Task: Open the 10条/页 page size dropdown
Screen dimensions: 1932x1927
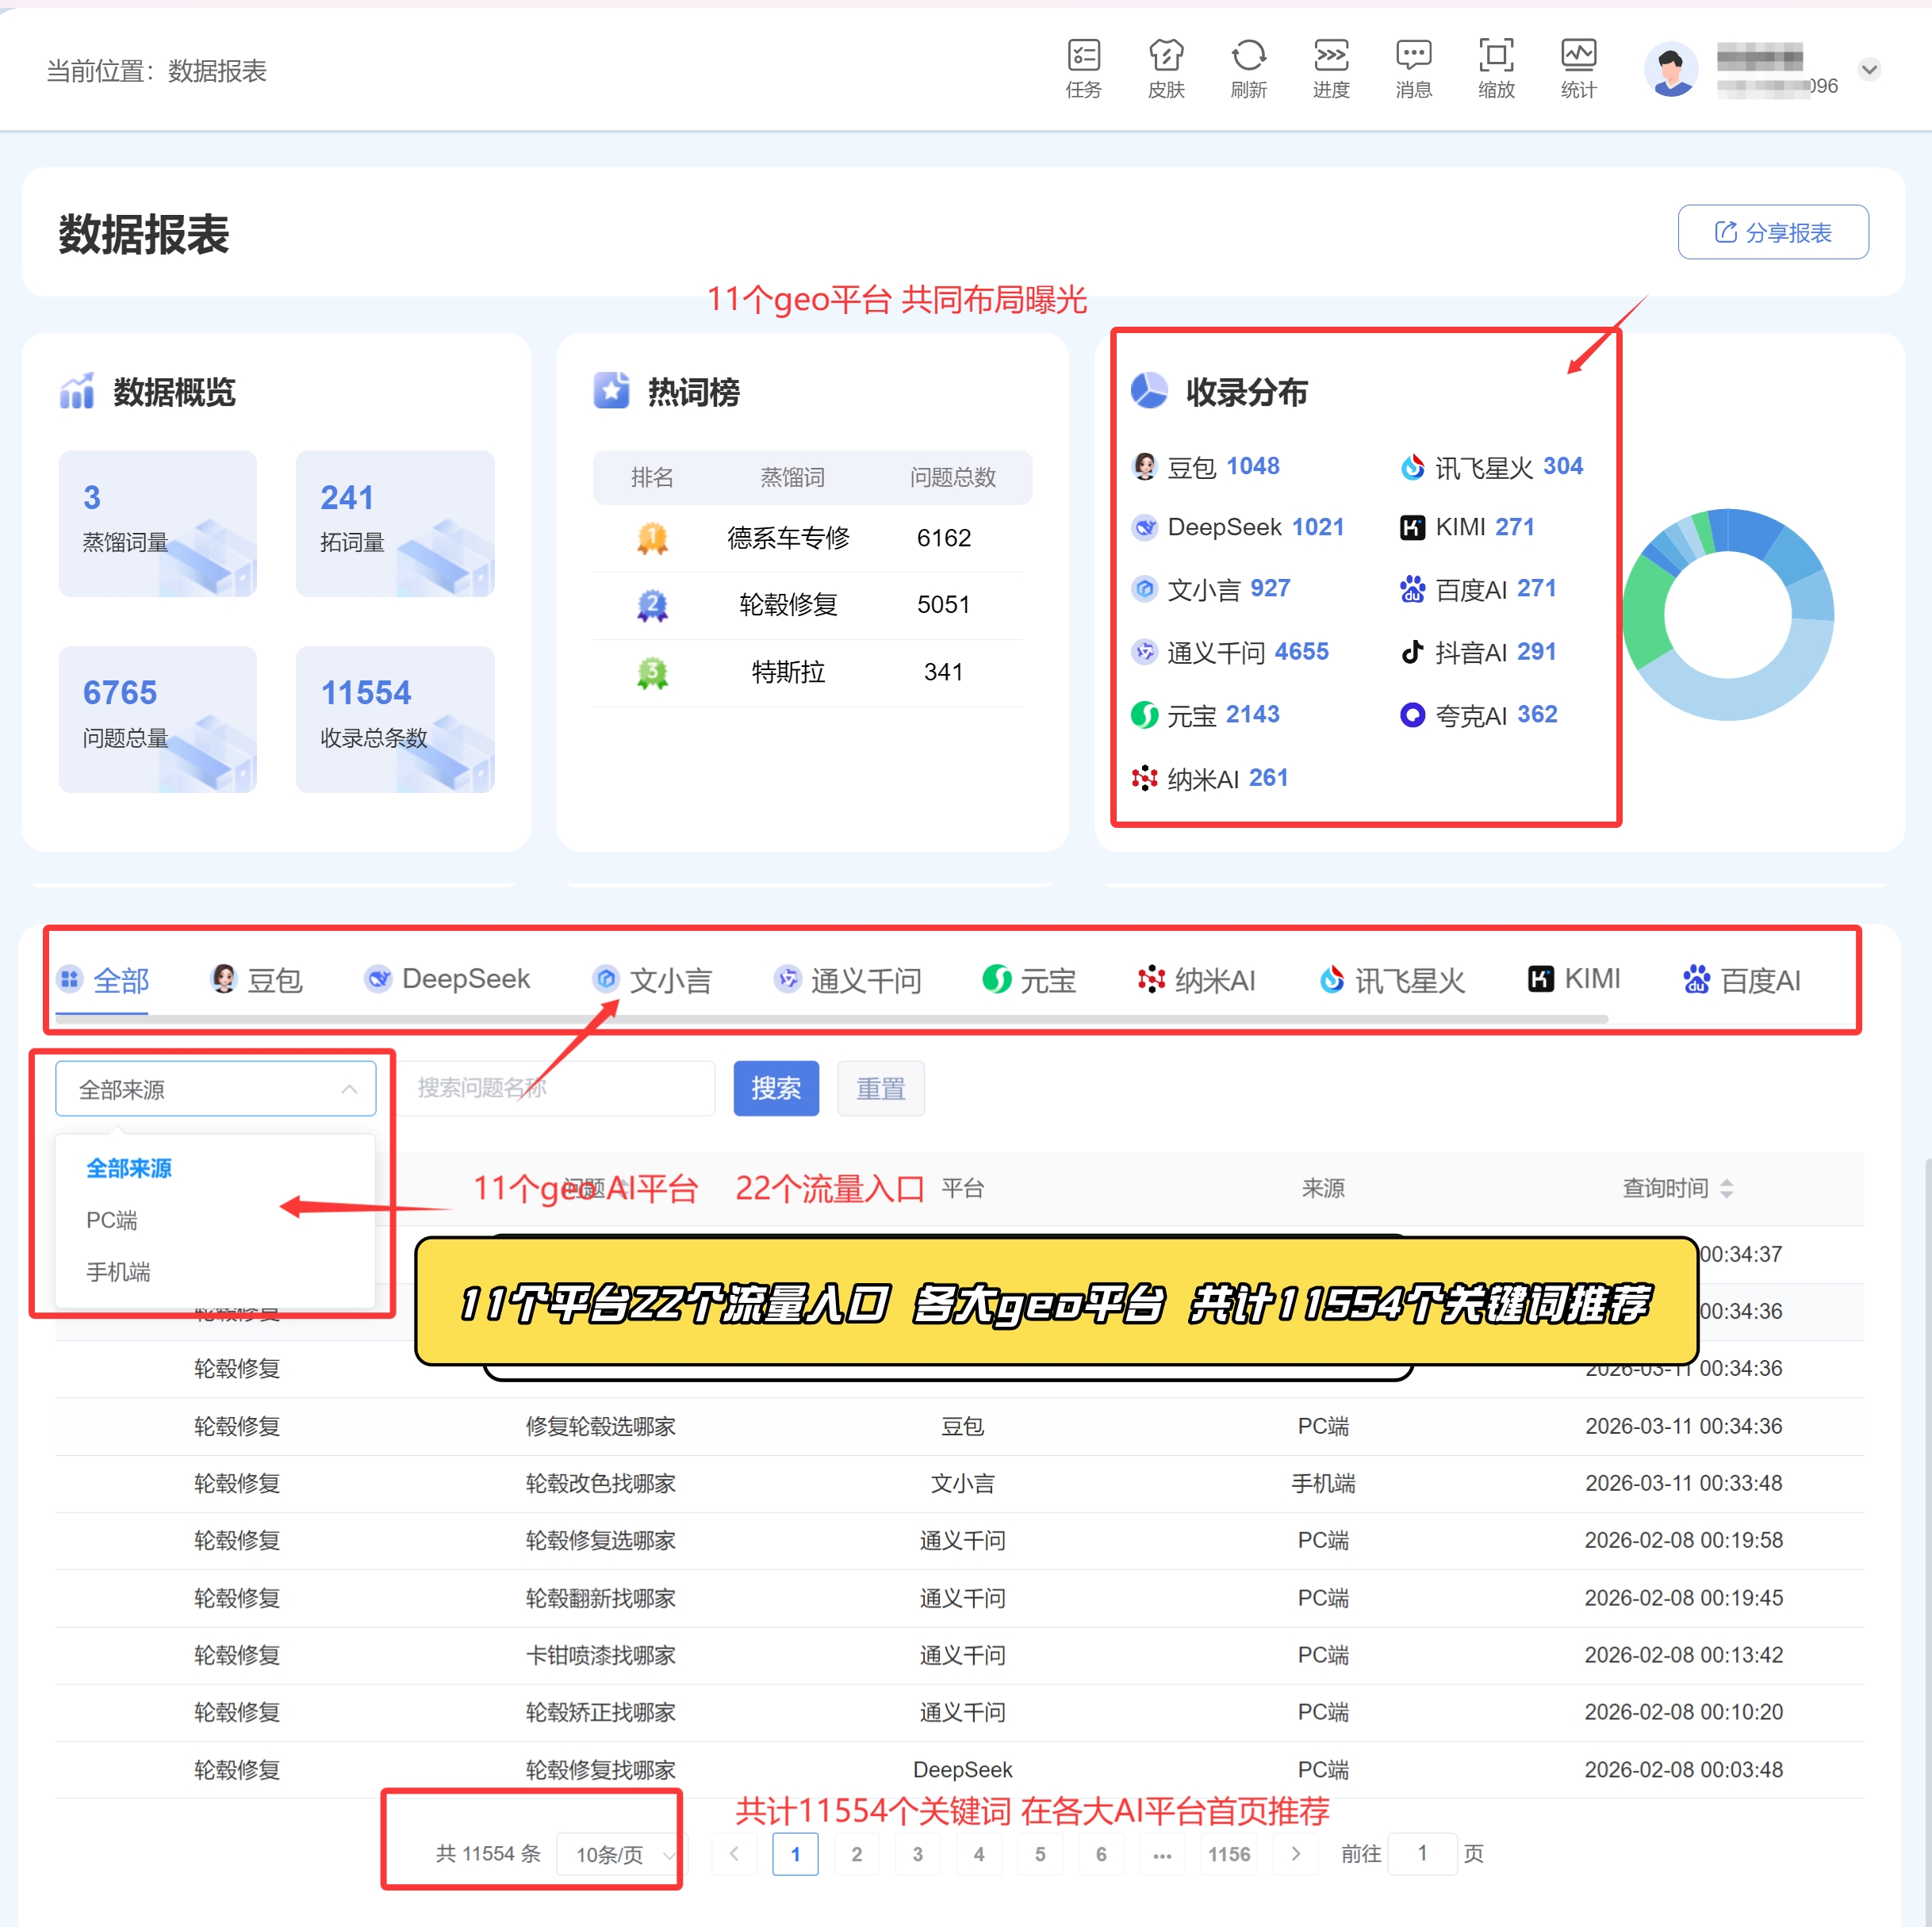Action: click(621, 1855)
